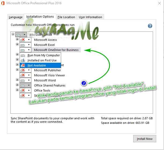Open OneDrive for Business install dropdown

click(x=25, y=50)
